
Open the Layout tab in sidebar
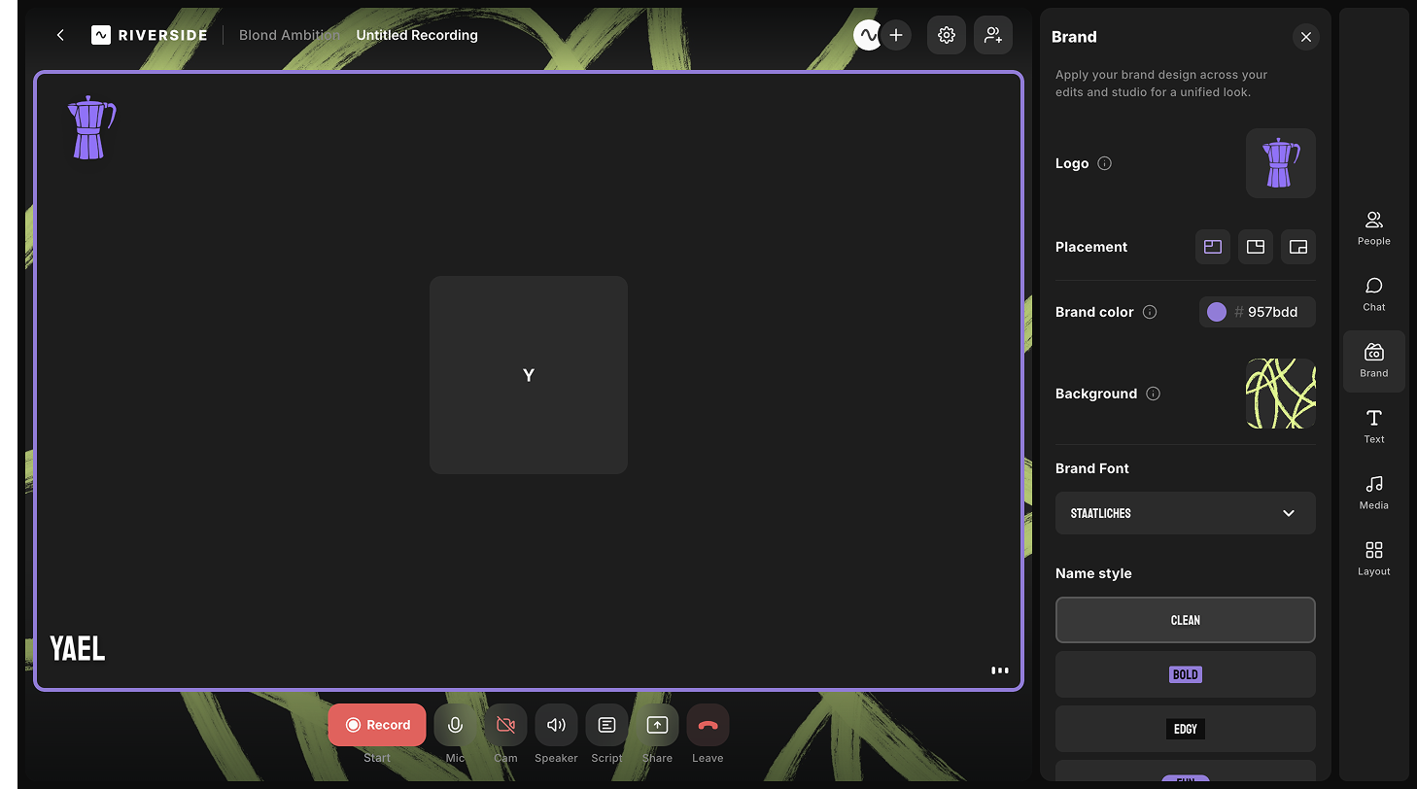(1373, 558)
